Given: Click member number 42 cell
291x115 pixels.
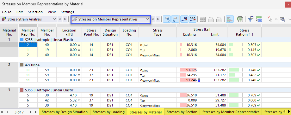Looking at the screenshot, I should click(47, 101).
